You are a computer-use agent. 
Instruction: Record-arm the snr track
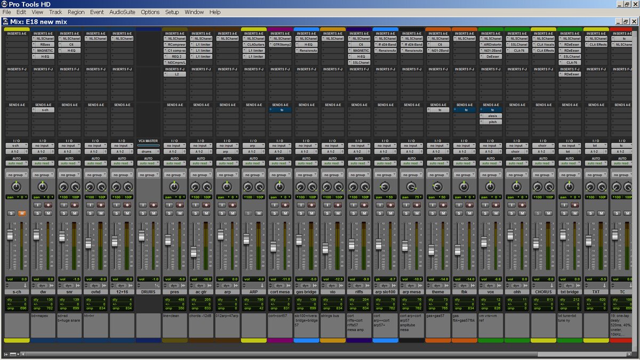pos(75,205)
